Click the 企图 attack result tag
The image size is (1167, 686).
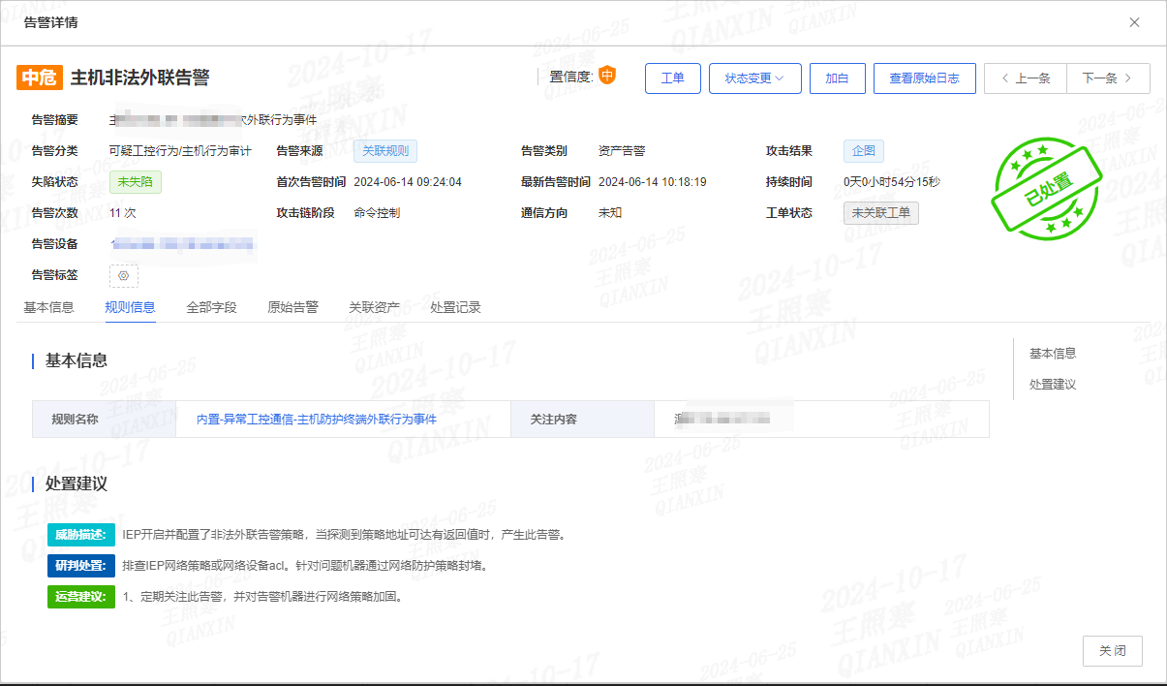[864, 151]
